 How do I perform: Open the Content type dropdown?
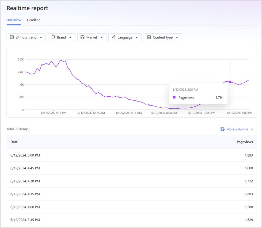pyautogui.click(x=177, y=37)
